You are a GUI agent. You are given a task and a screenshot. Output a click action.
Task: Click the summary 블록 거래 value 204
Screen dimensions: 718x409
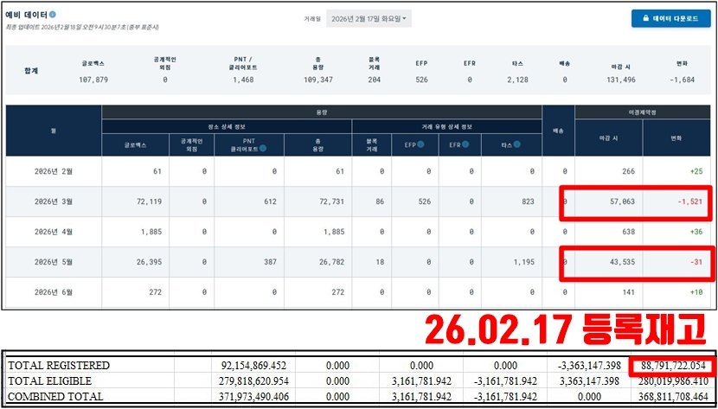tap(374, 80)
